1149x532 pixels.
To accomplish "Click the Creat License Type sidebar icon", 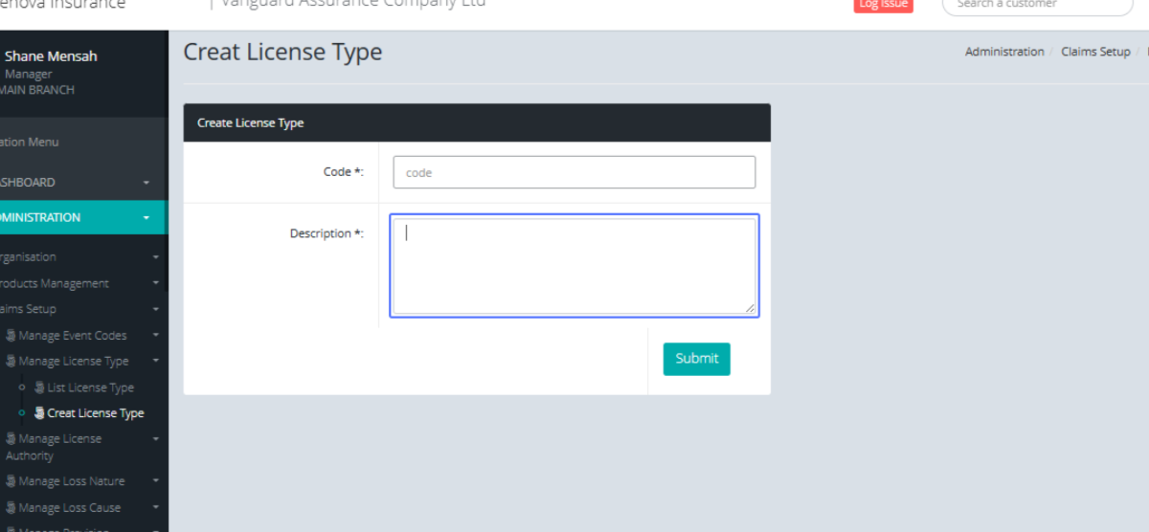I will (x=39, y=413).
